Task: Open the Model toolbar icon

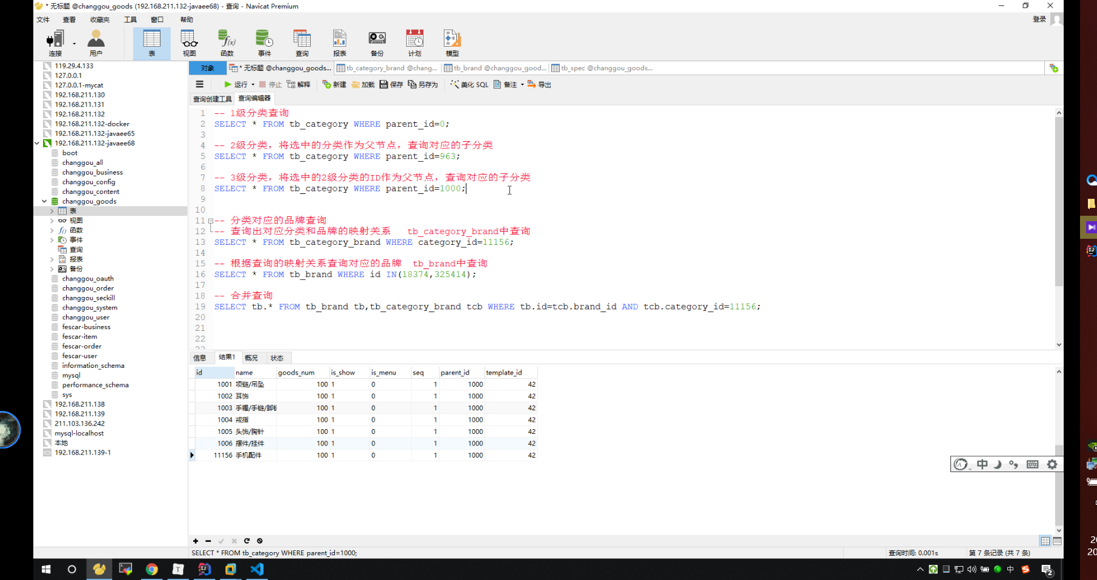Action: 452,43
